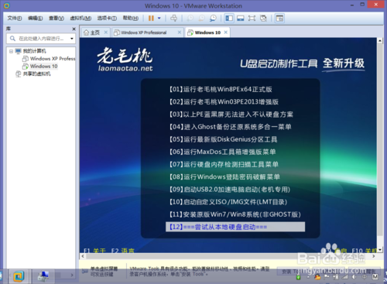387x284 pixels.
Task: Select boot entry [07] 硬盘内存检测扫描工具
Action: (224, 164)
